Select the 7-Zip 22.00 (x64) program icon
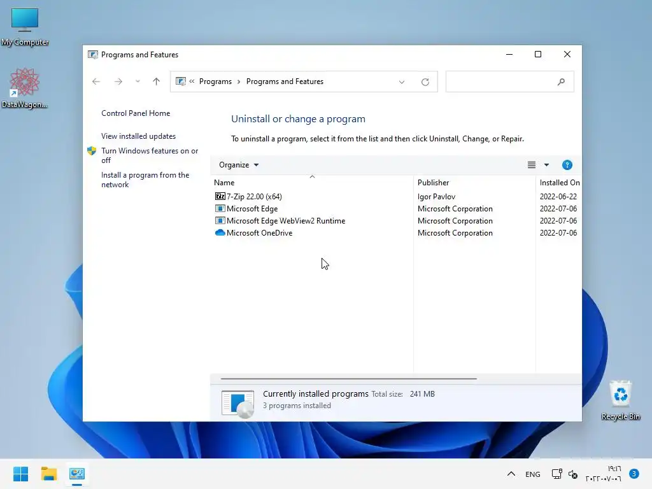Screen dimensions: 652x489 coord(220,196)
